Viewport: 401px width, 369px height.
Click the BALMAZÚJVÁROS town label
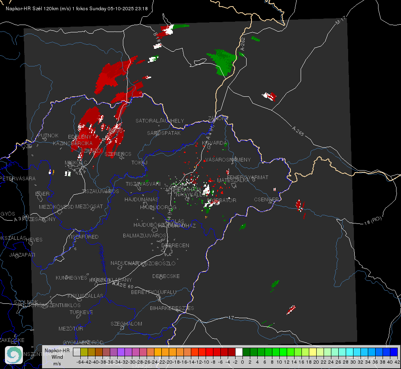(x=145, y=236)
